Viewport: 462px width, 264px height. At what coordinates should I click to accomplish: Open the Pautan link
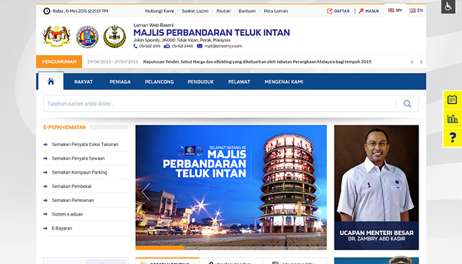223,11
